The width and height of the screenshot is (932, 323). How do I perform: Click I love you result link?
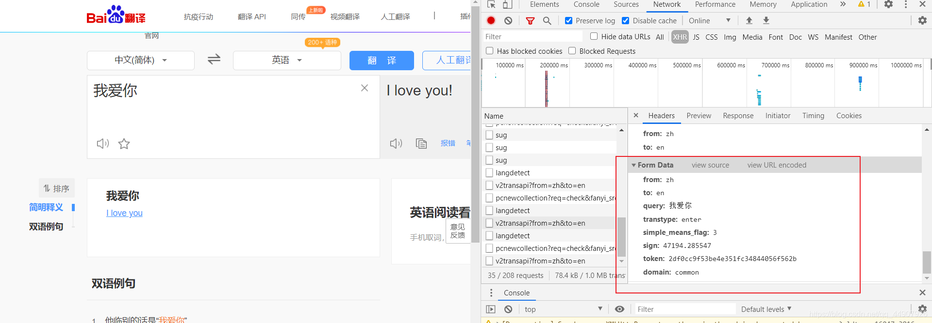tap(124, 213)
